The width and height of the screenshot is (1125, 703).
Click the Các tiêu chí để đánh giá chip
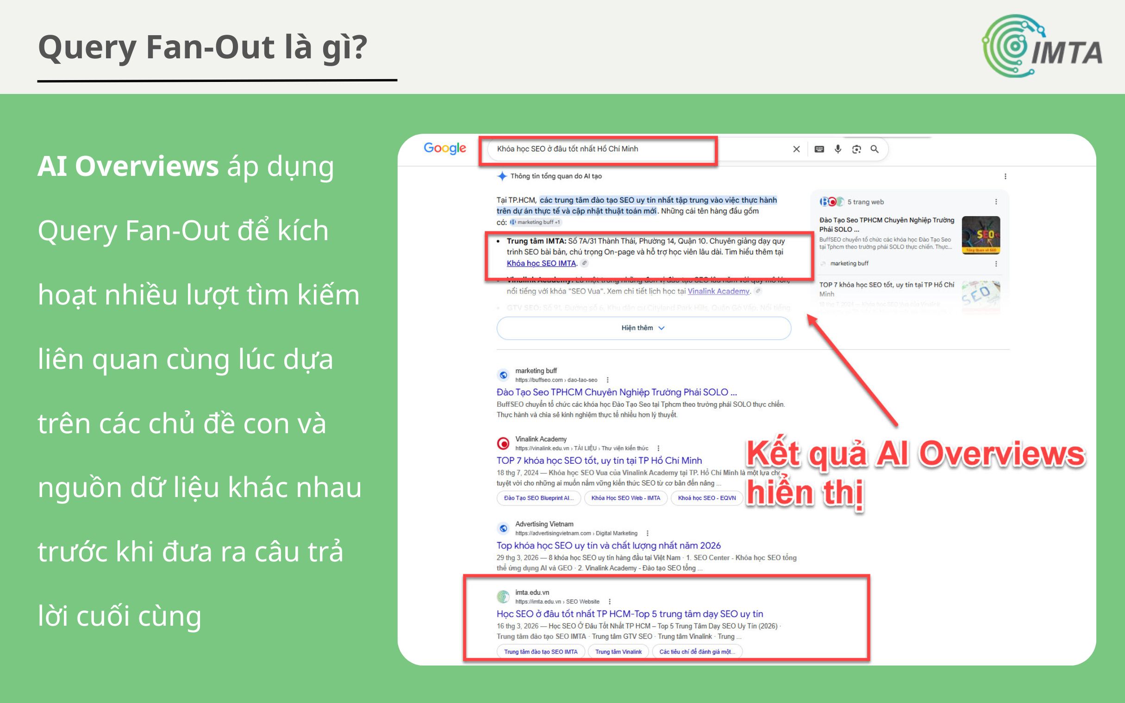pos(697,652)
